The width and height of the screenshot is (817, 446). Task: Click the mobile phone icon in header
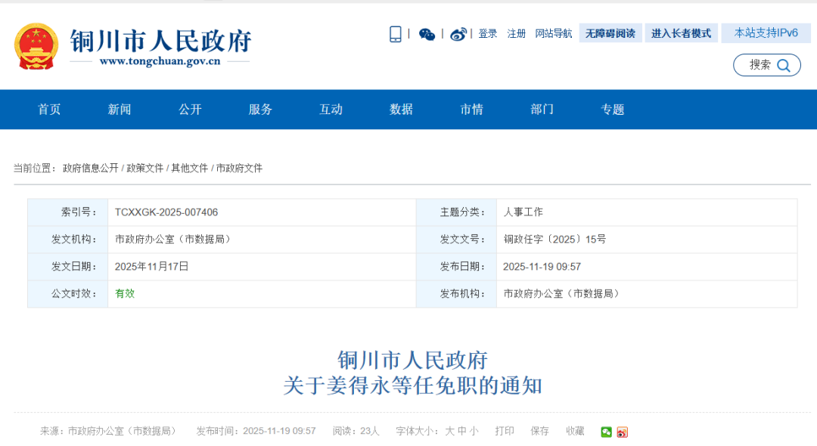click(x=396, y=34)
